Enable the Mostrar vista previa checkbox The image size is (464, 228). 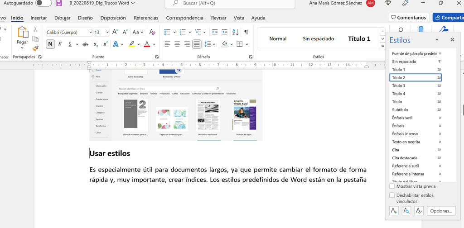[392, 186]
